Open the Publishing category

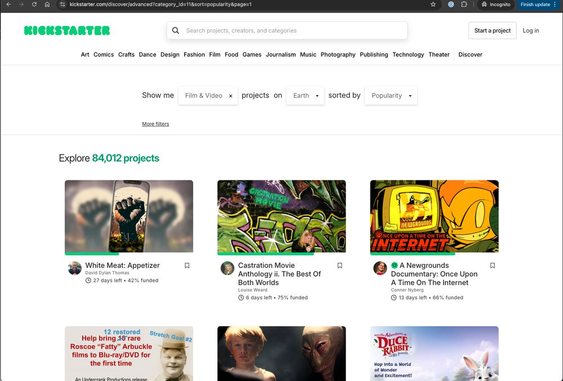[x=374, y=55]
